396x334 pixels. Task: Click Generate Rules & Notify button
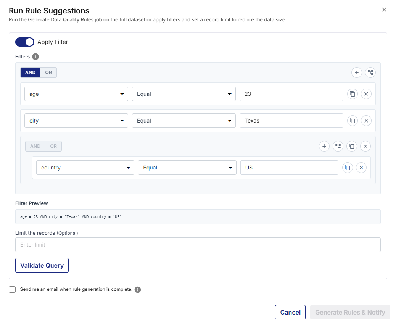pos(350,313)
